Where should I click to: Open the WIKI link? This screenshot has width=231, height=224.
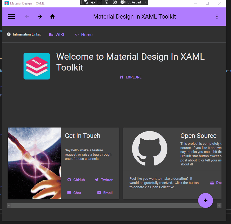pyautogui.click(x=57, y=34)
